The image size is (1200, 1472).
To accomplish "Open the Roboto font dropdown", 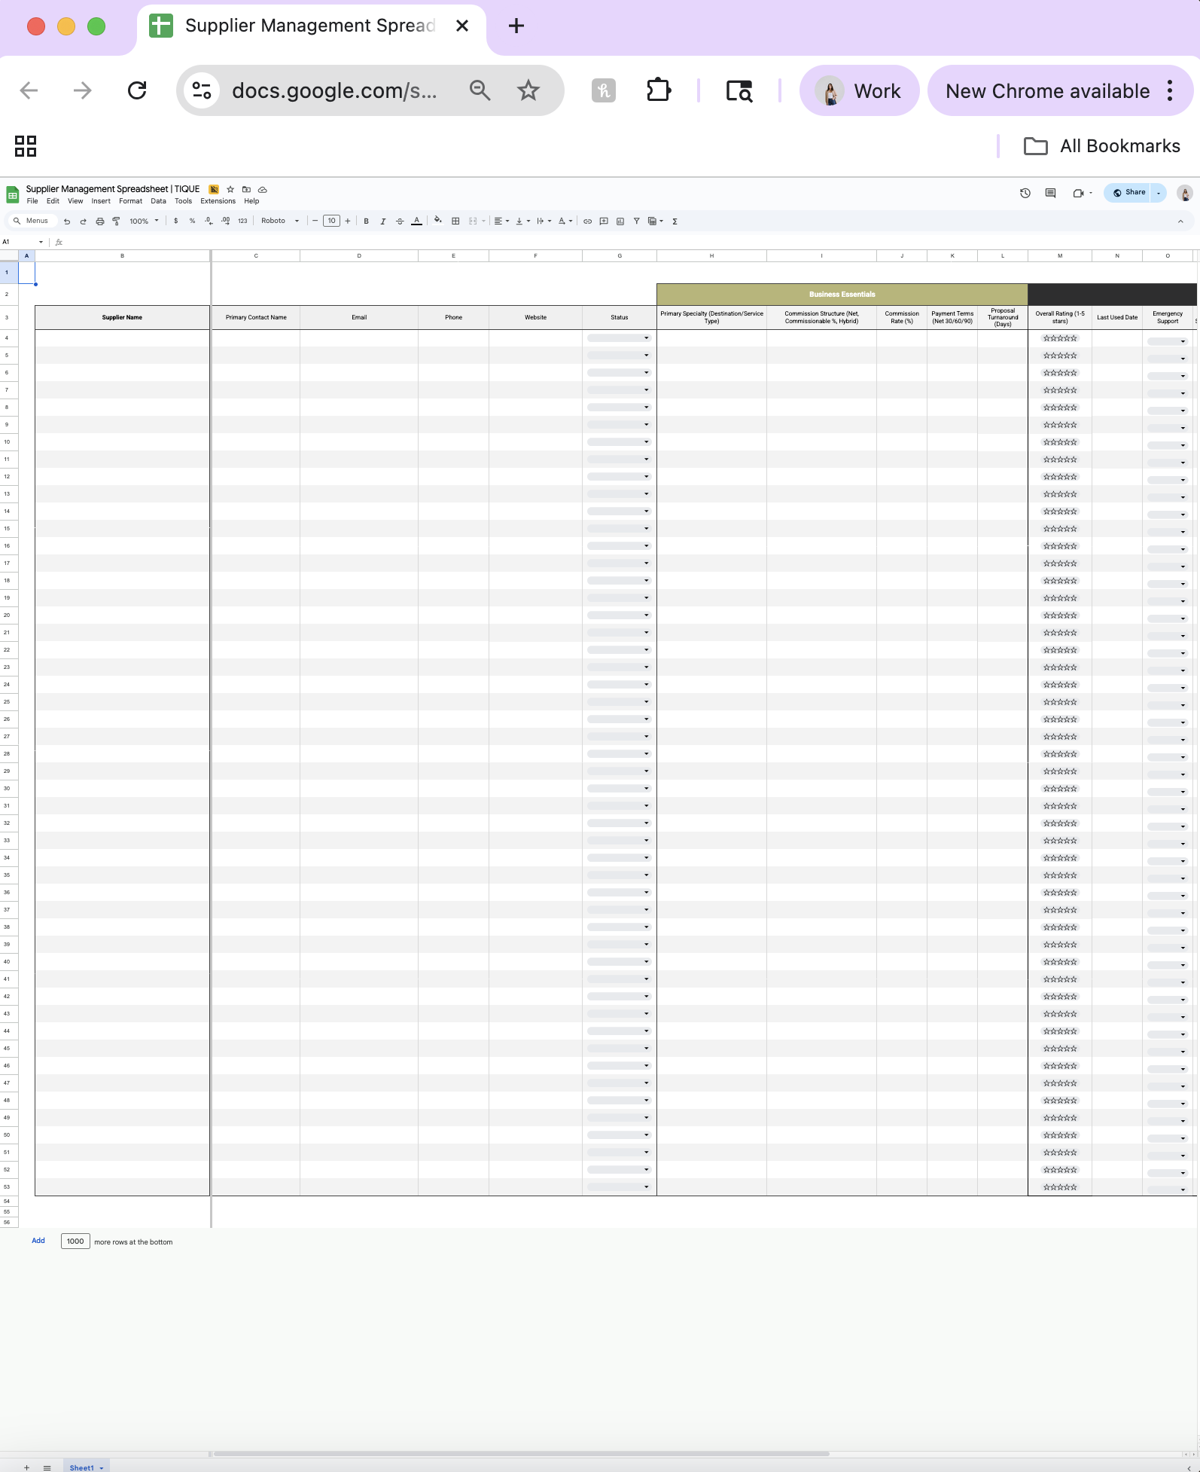I will click(280, 221).
